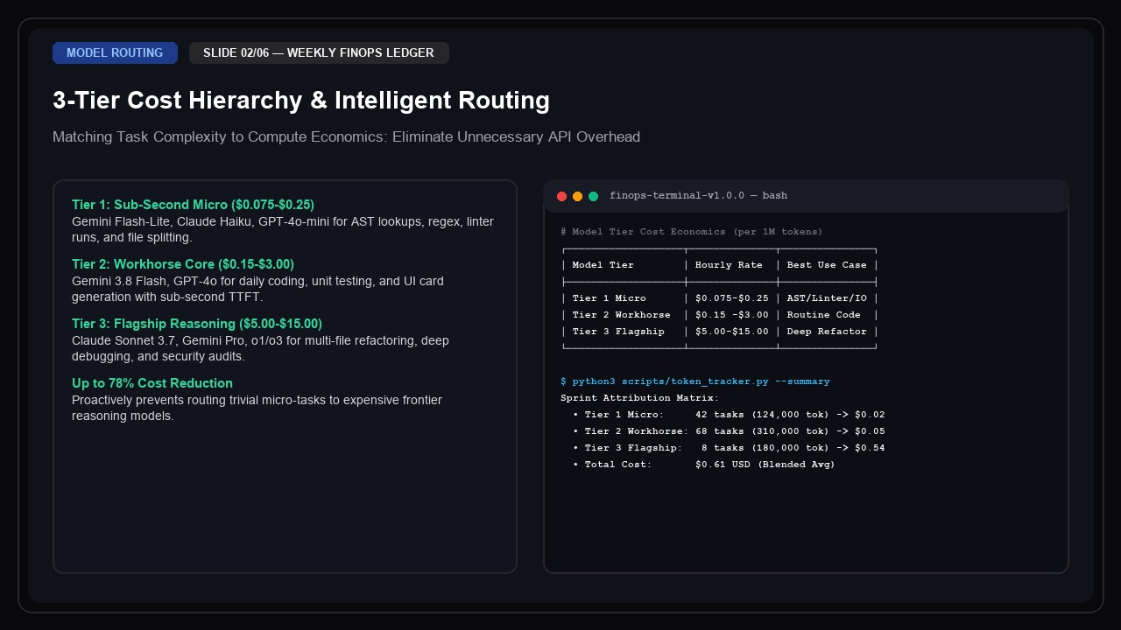Click heading 'Up to 78% Cost Reduction'
The image size is (1121, 630).
(152, 383)
